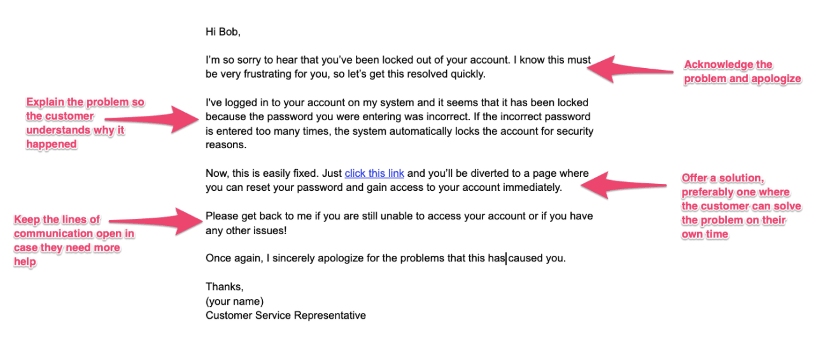
Task: Click the "(your name)" placeholder text
Action: tap(234, 301)
